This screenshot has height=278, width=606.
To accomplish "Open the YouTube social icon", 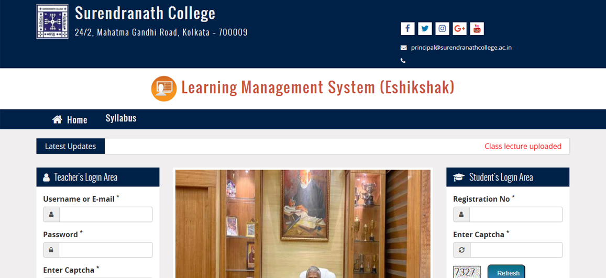I will click(477, 29).
